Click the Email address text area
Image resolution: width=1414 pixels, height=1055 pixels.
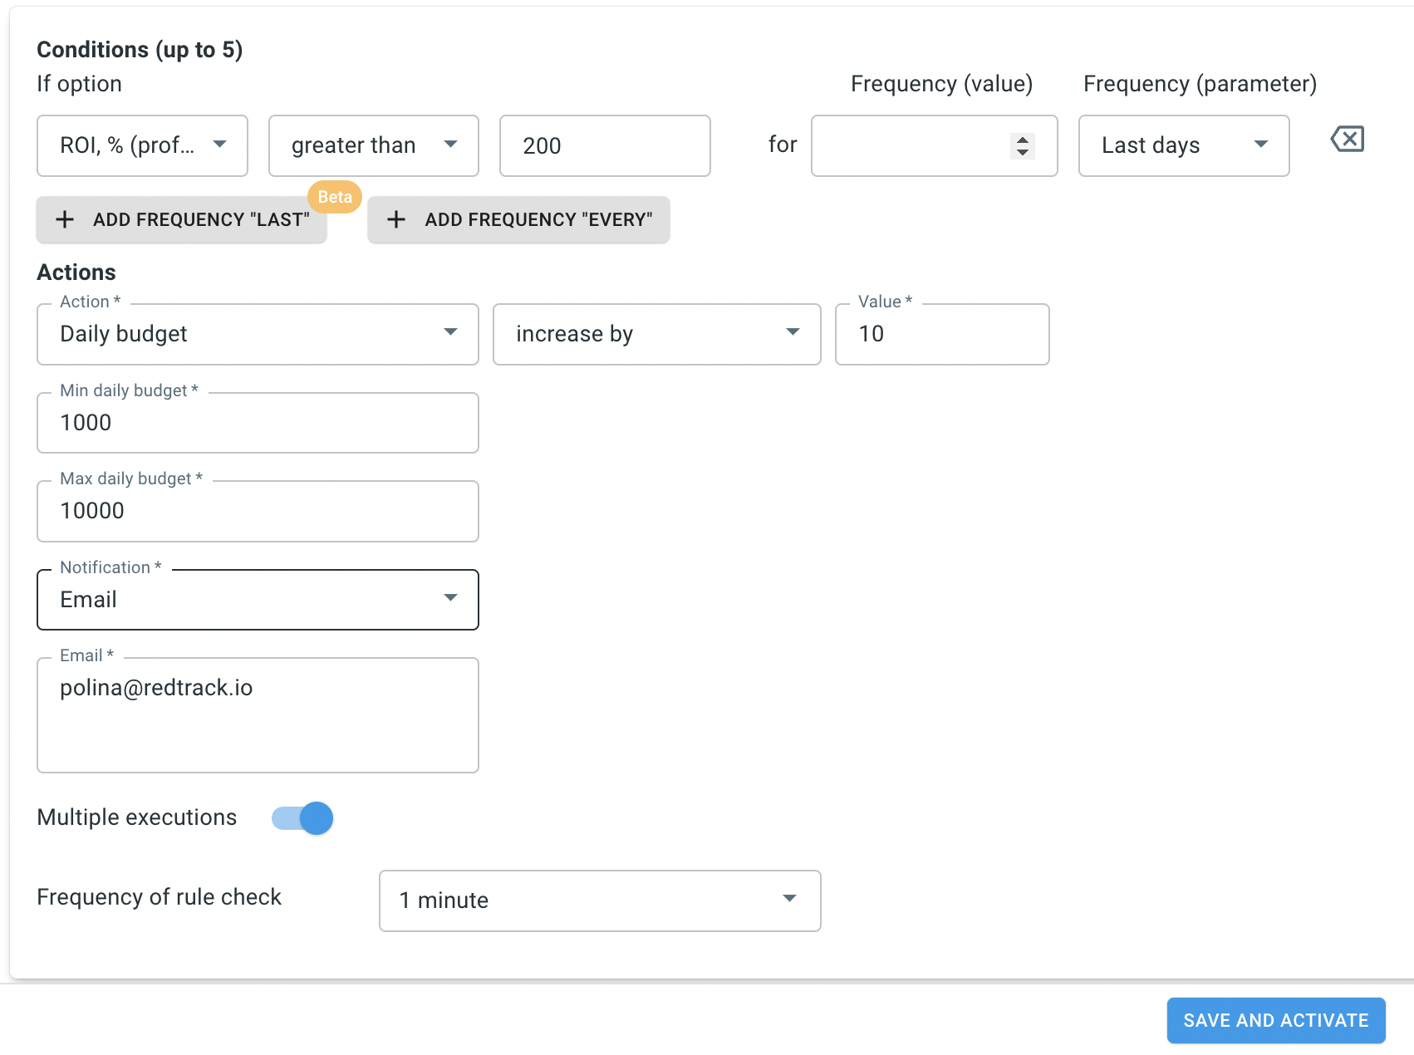258,714
